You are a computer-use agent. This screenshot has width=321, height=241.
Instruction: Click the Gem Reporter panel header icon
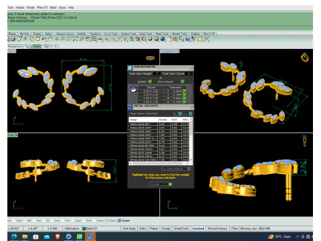(x=130, y=68)
